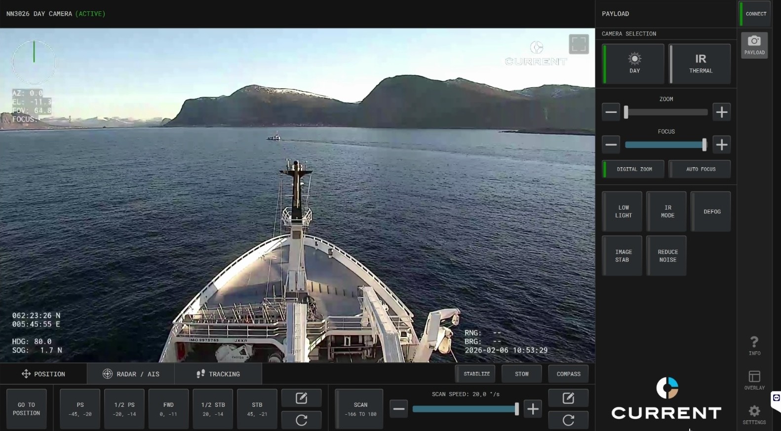Select 1/2 PS preset position

tap(124, 409)
